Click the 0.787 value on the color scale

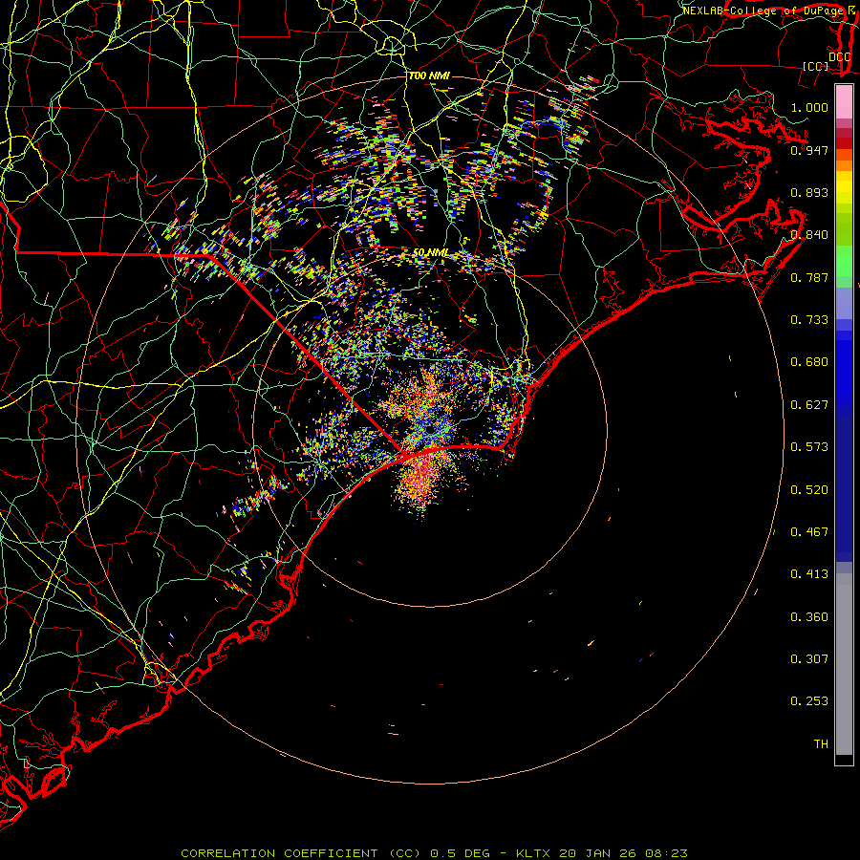[x=809, y=277]
